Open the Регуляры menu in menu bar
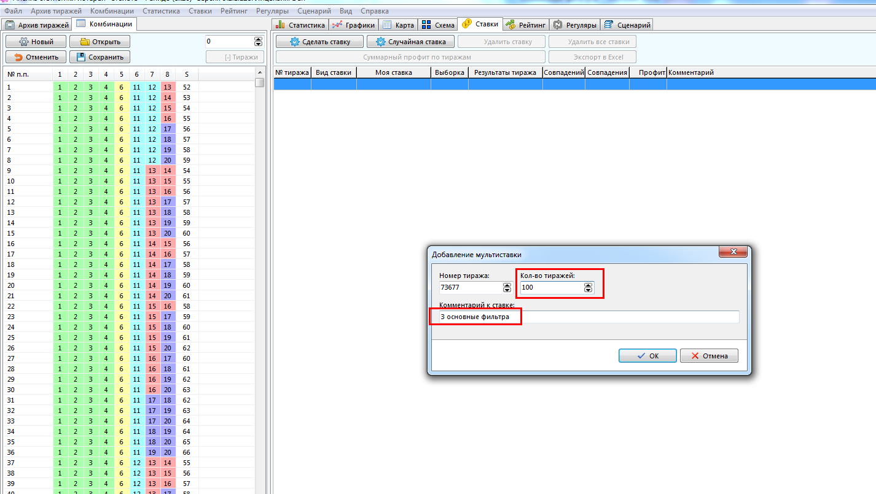Screen dimensions: 876x494 click(x=273, y=11)
